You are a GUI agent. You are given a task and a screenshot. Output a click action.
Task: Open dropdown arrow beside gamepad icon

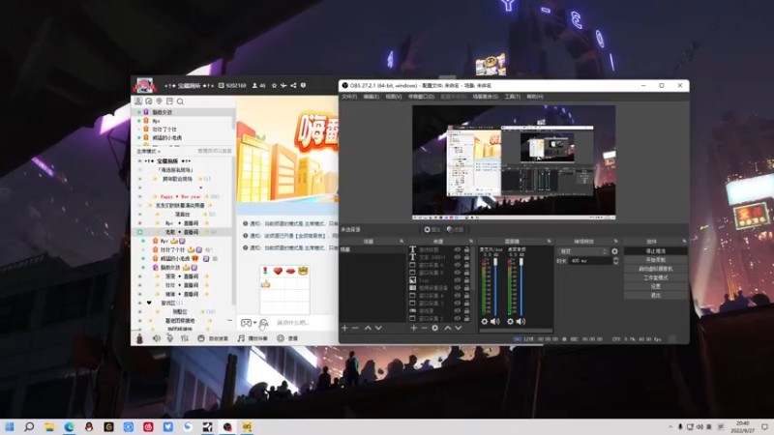(x=254, y=323)
